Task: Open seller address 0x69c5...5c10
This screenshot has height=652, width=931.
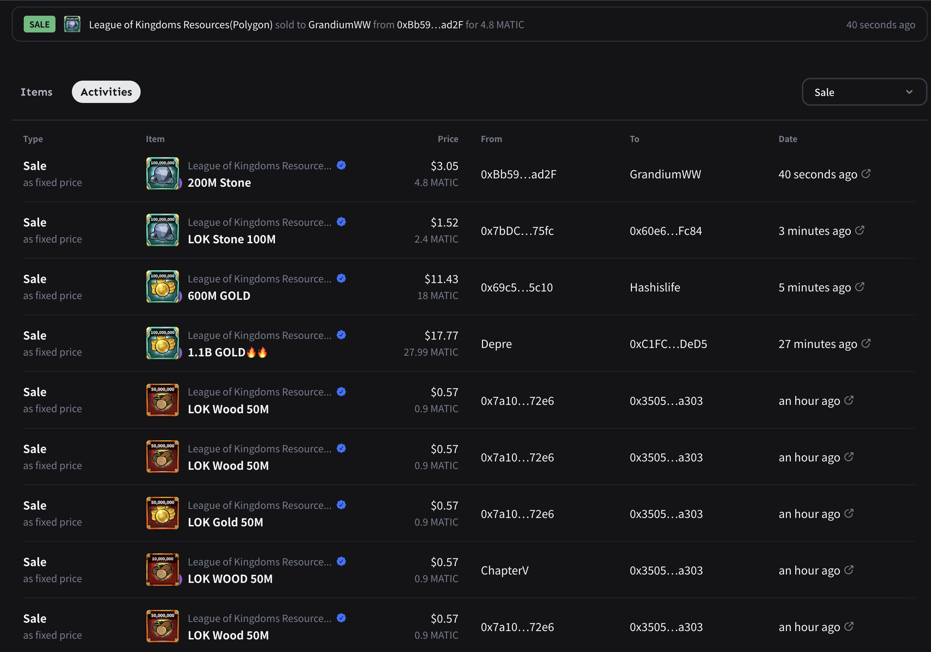Action: pos(516,288)
